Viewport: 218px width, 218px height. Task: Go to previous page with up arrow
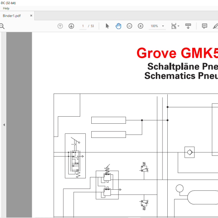click(60, 26)
